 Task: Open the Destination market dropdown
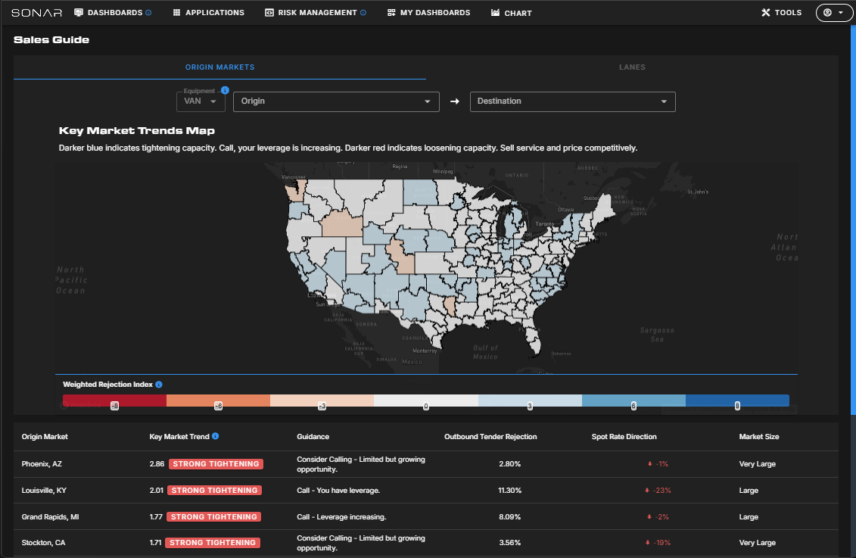point(572,101)
